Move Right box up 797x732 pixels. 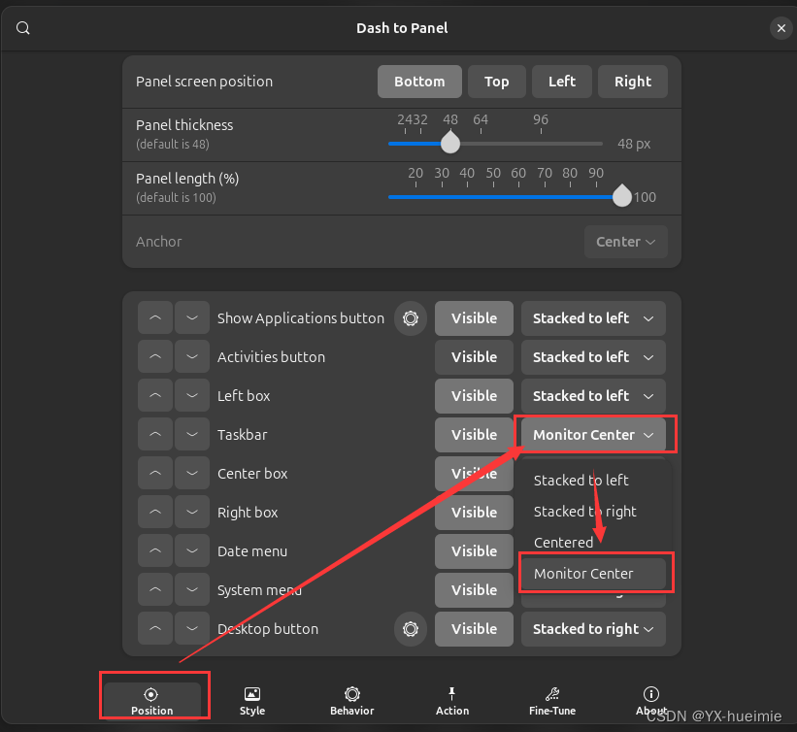coord(155,513)
